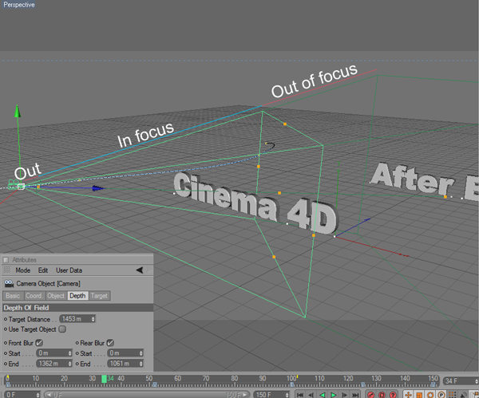Viewport: 479px width, 398px height.
Task: Click the 0 F start frame stepper
Action: pos(38,395)
